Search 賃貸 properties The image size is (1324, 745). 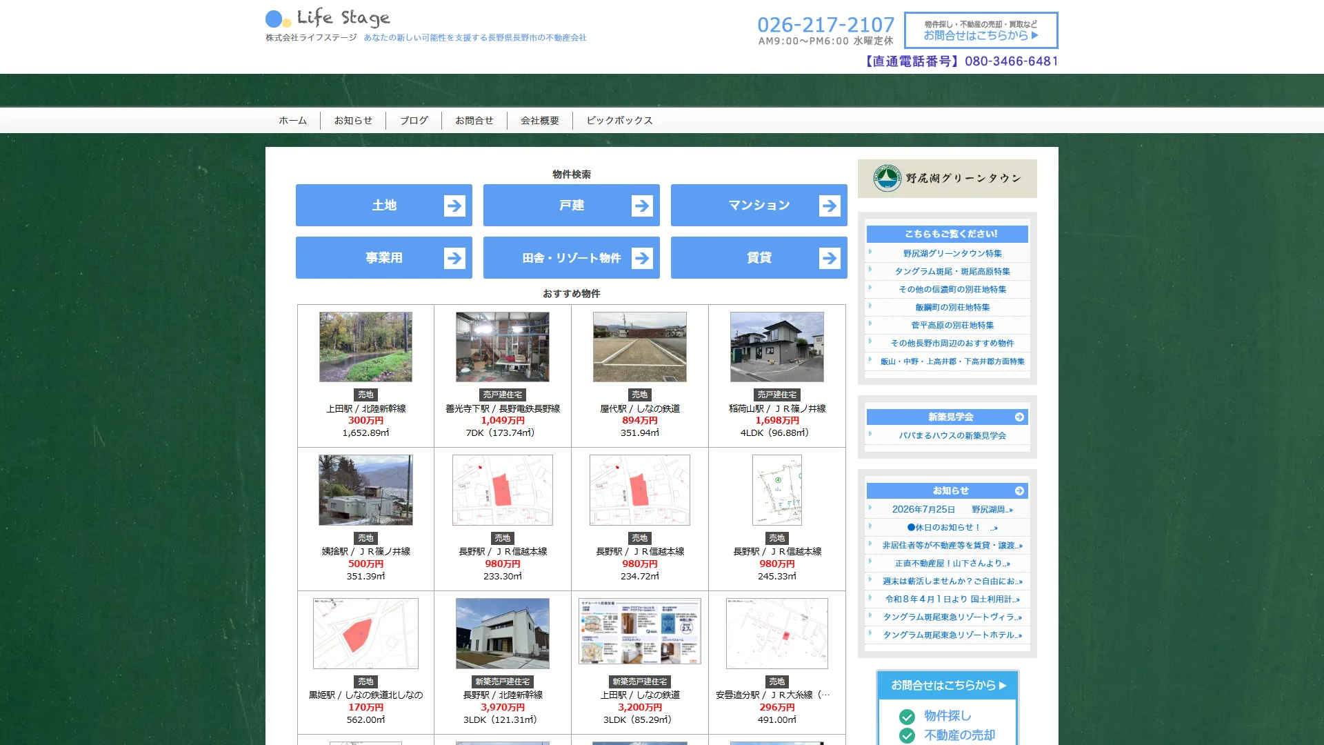[759, 258]
